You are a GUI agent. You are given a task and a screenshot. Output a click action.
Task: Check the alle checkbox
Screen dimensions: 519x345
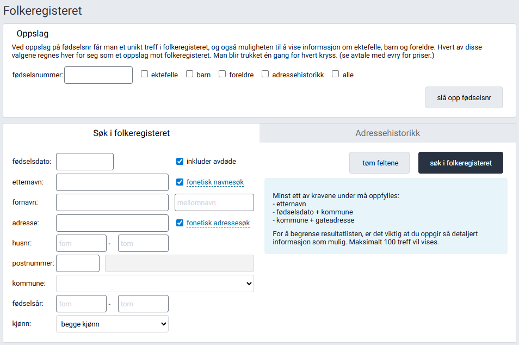click(335, 74)
